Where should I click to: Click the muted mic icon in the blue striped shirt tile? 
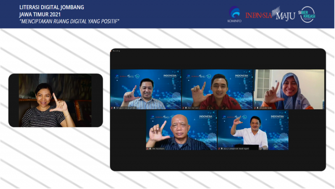click(112, 108)
